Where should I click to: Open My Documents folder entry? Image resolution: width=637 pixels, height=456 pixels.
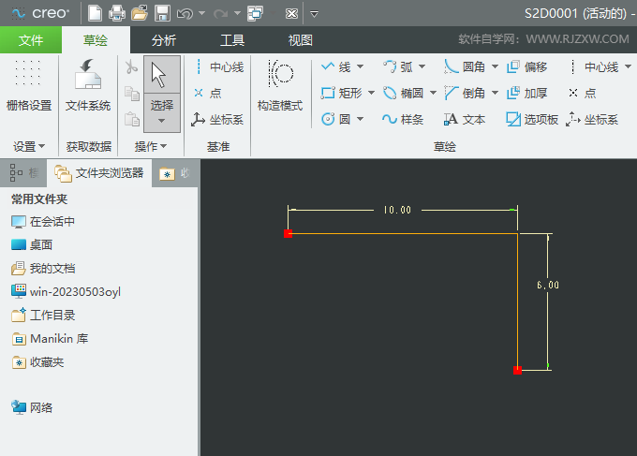(43, 269)
